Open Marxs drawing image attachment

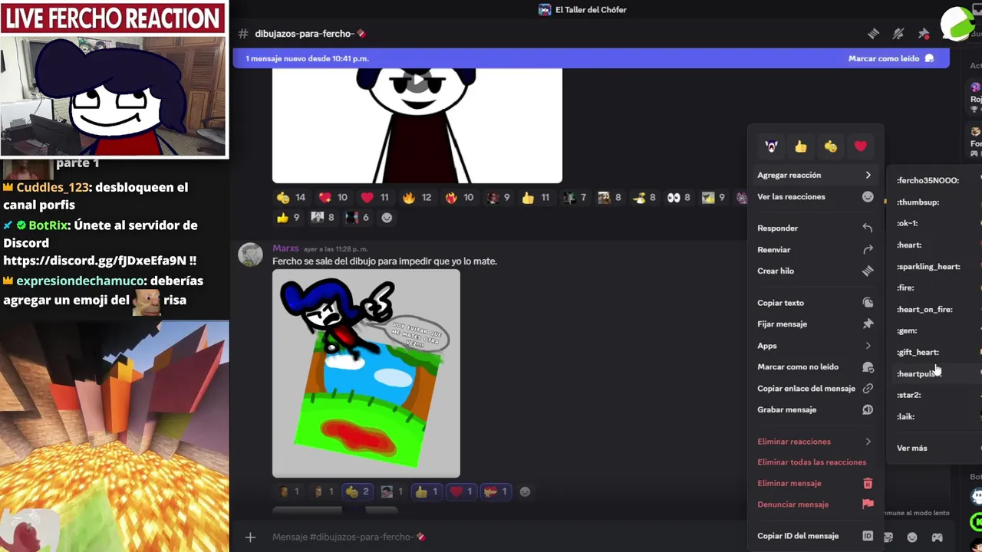pyautogui.click(x=366, y=373)
